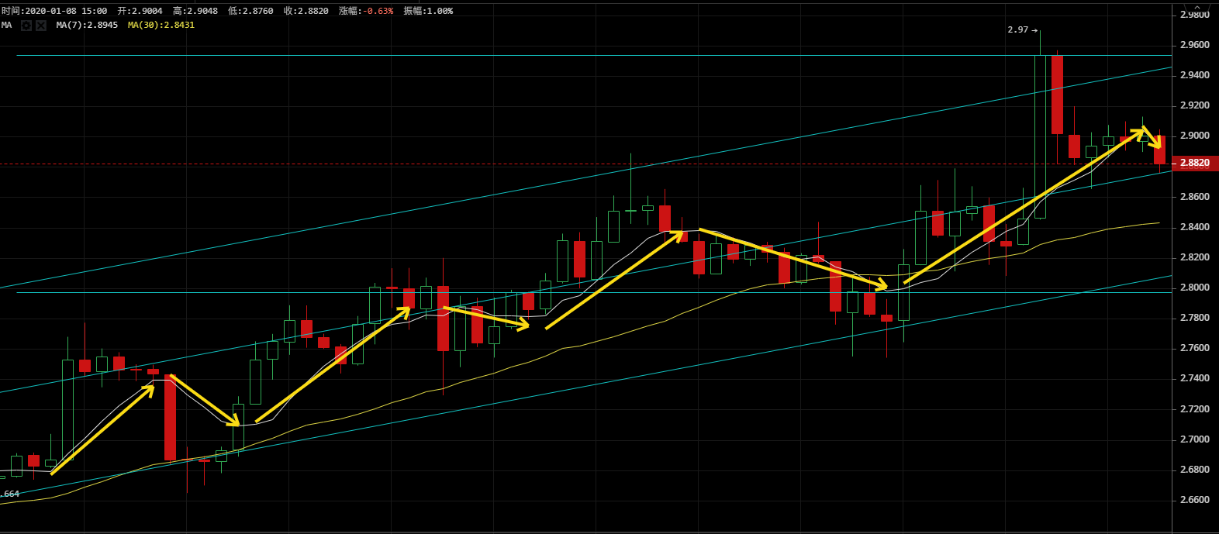Click the 2.7200 price axis label
This screenshot has width=1219, height=534.
pos(1194,409)
